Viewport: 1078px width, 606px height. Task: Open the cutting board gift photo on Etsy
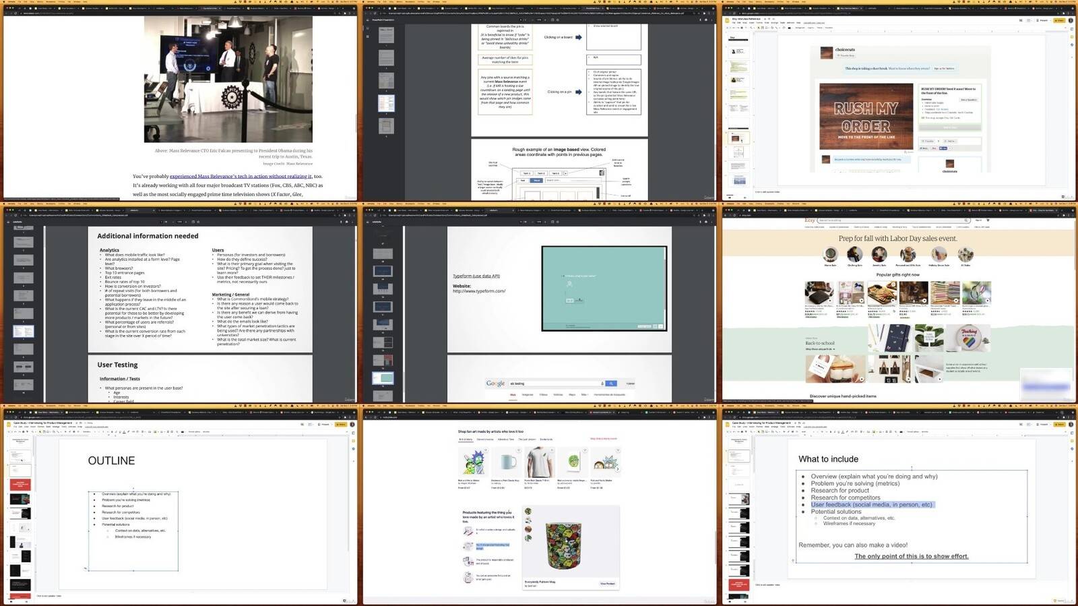coord(882,293)
